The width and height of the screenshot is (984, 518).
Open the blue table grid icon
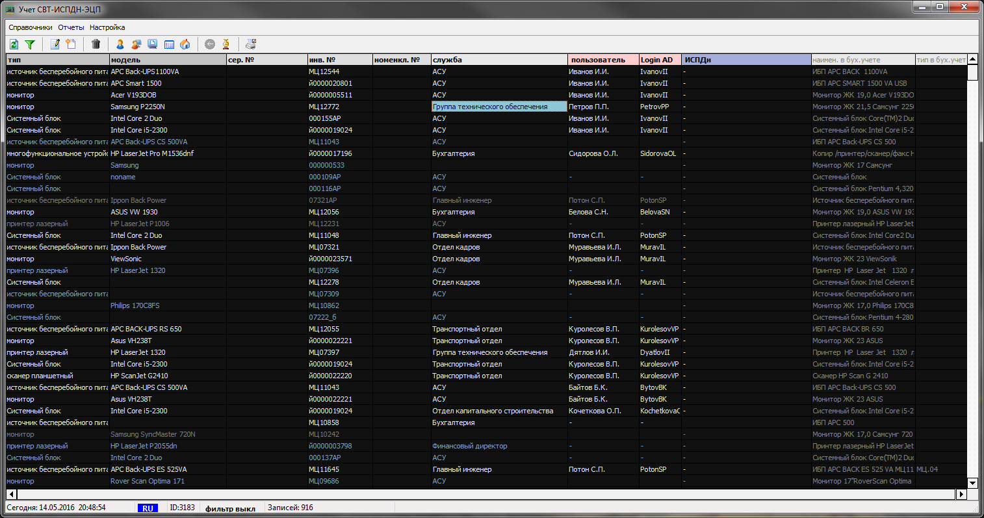[x=169, y=44]
